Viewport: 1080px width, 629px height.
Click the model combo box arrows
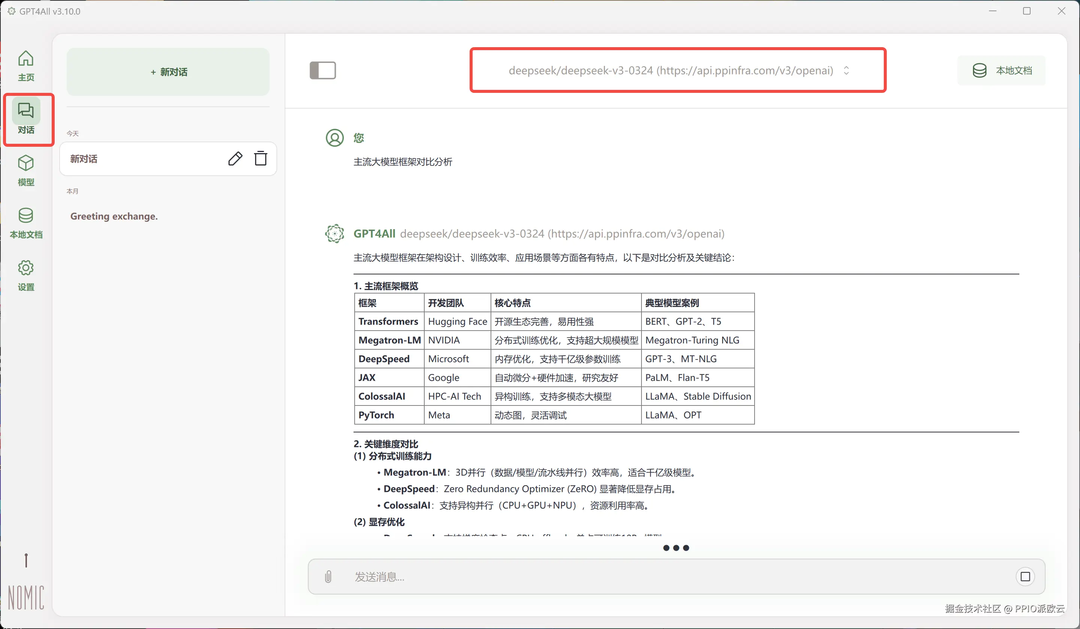tap(846, 70)
